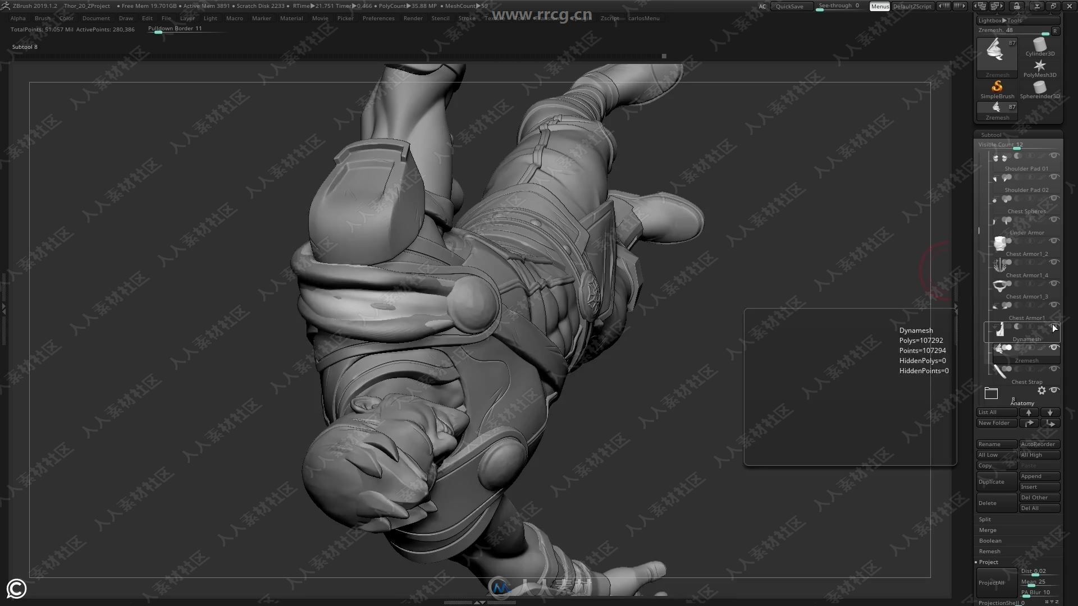The width and height of the screenshot is (1078, 606).
Task: Collapse the Subtool palette header
Action: pos(991,135)
